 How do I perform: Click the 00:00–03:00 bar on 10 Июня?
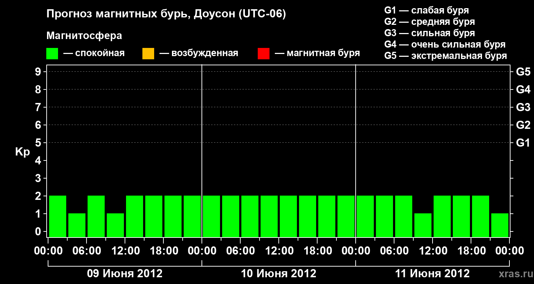coord(211,216)
